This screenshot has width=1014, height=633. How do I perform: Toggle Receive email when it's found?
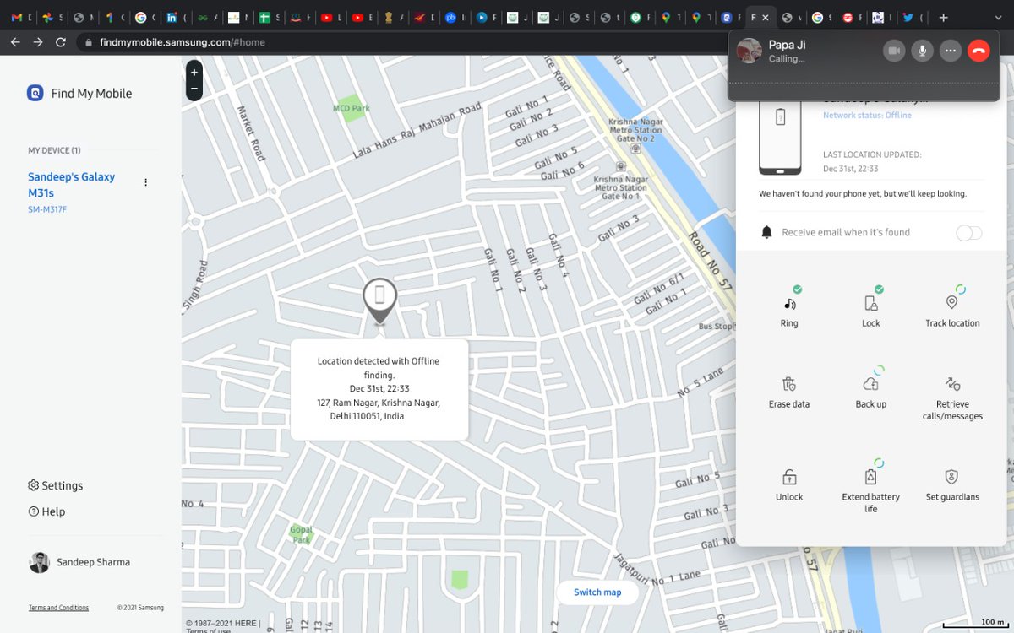(x=969, y=233)
